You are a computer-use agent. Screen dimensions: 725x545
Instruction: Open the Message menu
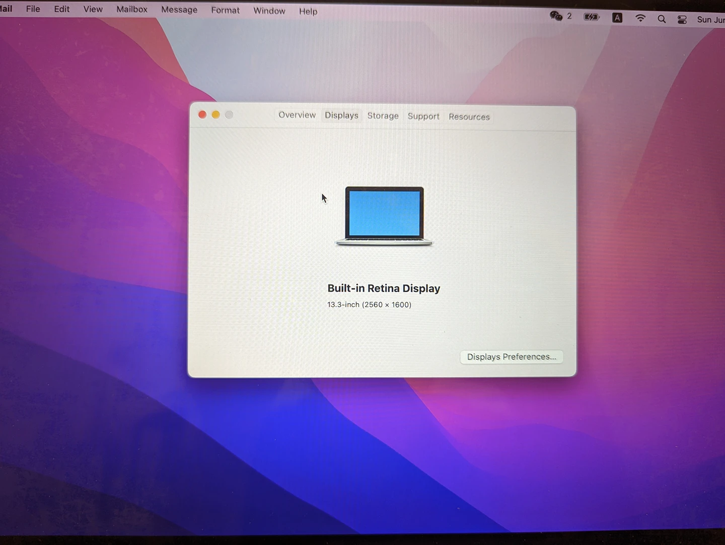[179, 10]
